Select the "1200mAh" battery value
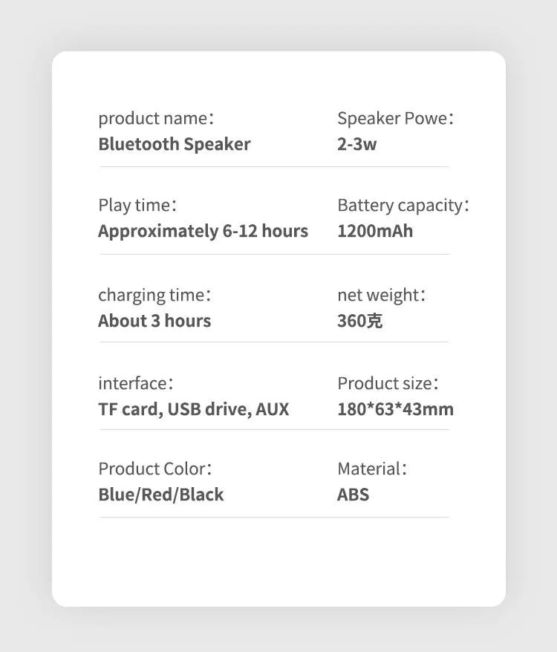 tap(375, 231)
